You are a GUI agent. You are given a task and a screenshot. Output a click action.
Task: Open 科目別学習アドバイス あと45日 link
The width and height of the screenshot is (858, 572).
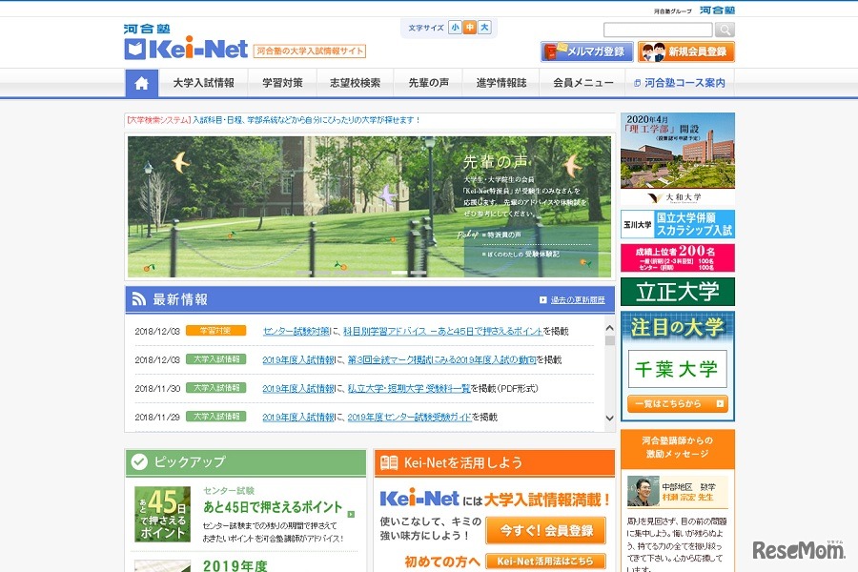pos(442,331)
